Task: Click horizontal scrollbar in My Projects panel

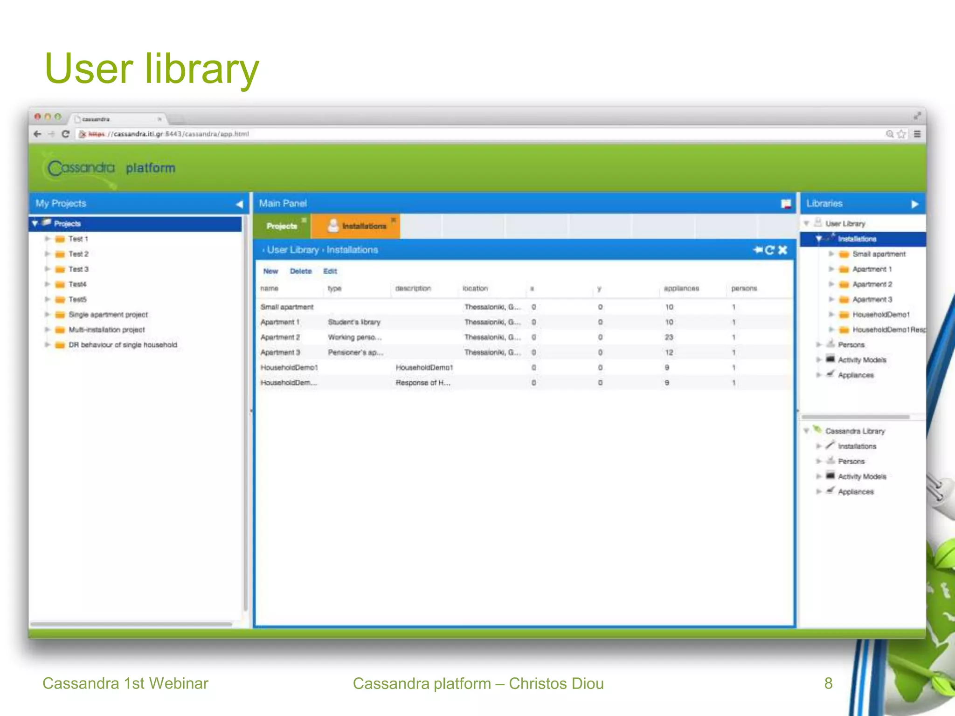Action: pyautogui.click(x=131, y=624)
